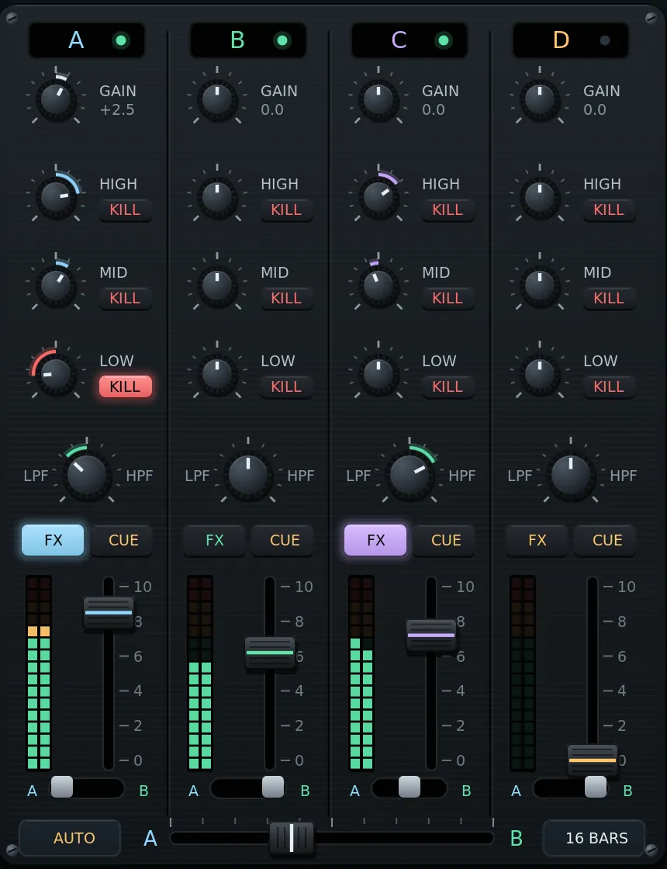Click channel A MID EQ knob
Screen dimensions: 667x869
click(56, 286)
